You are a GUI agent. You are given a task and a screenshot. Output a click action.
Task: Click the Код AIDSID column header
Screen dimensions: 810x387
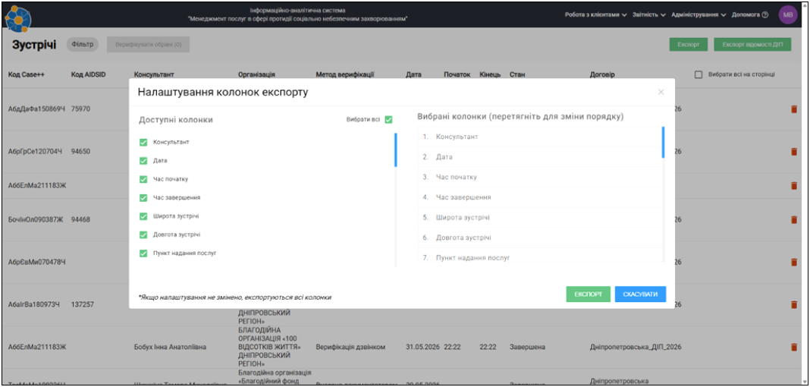click(x=88, y=75)
